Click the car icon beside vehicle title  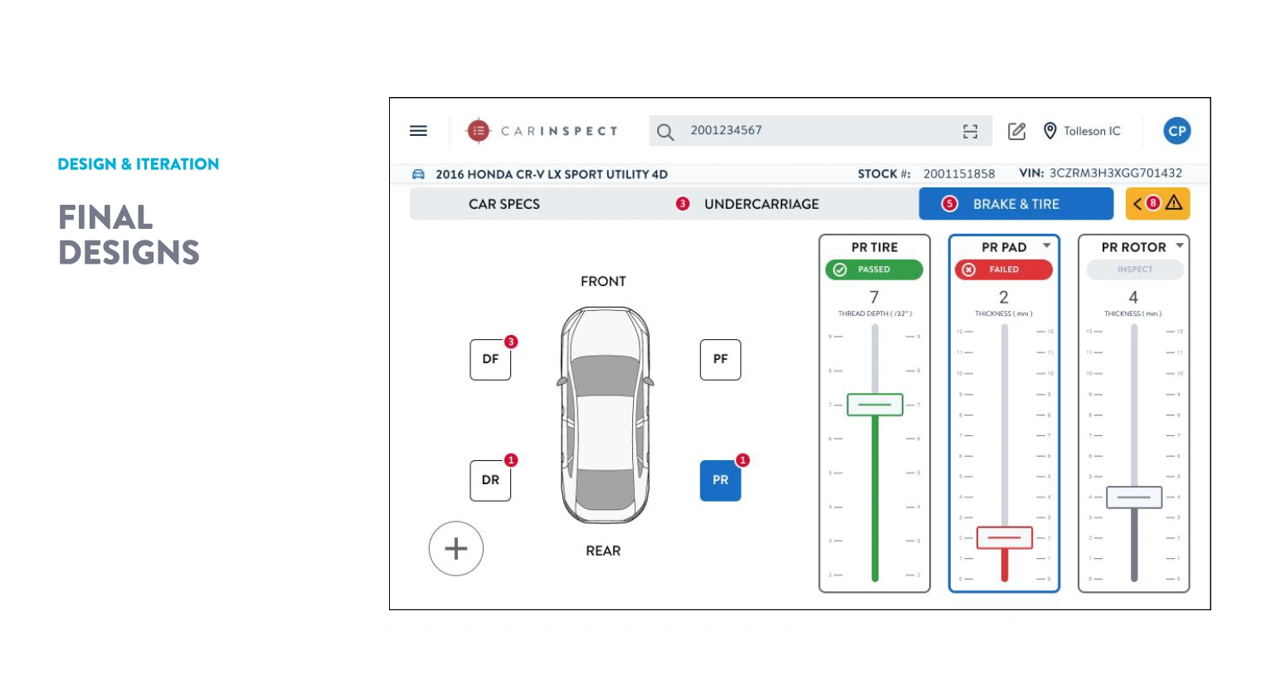pos(419,174)
